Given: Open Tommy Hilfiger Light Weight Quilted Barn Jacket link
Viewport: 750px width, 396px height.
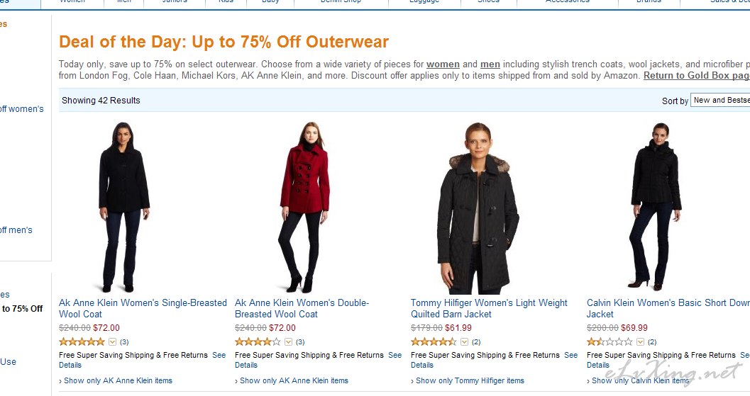Looking at the screenshot, I should pos(489,309).
